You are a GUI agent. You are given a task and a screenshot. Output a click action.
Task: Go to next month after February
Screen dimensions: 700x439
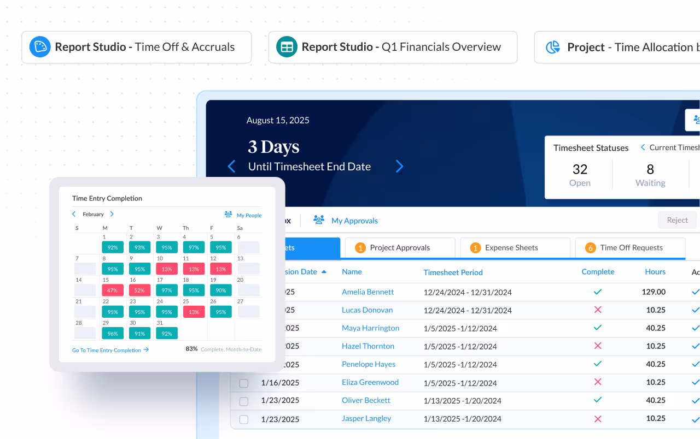[x=112, y=214]
